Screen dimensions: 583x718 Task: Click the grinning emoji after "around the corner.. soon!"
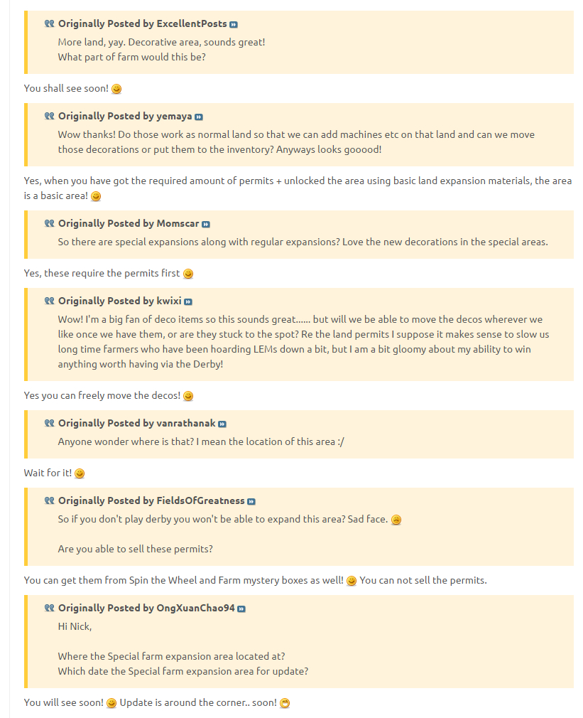(285, 703)
